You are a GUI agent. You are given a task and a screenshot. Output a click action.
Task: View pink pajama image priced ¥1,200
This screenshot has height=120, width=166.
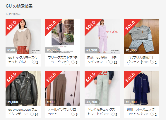[102, 36]
